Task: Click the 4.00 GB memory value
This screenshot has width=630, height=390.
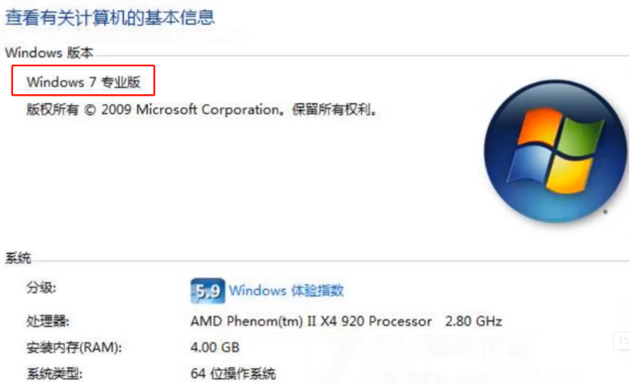Action: click(x=215, y=347)
